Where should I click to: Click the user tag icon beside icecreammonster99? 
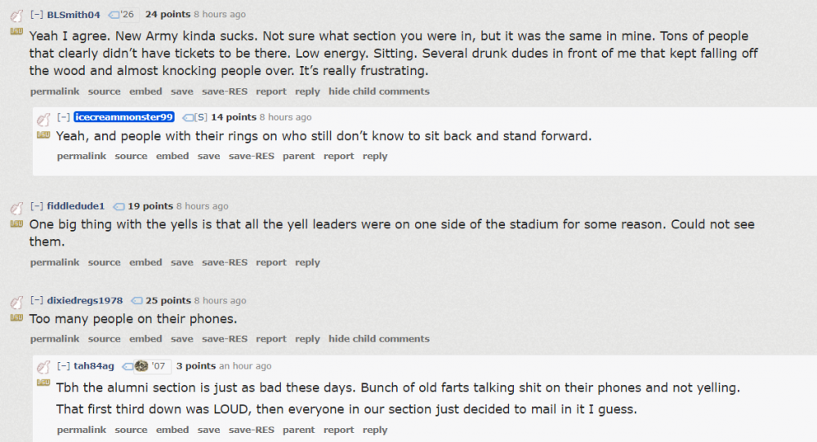click(187, 117)
